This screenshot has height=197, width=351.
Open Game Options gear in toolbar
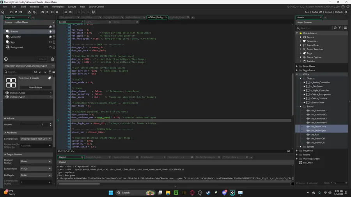tap(66, 12)
